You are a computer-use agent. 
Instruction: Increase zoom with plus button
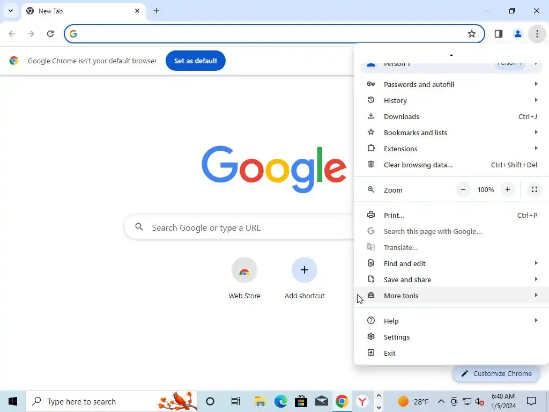(507, 189)
